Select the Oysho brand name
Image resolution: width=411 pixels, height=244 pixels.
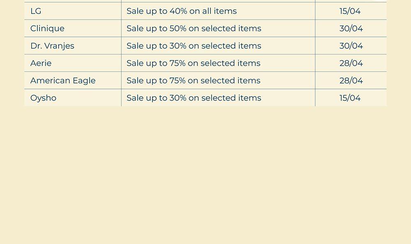43,98
